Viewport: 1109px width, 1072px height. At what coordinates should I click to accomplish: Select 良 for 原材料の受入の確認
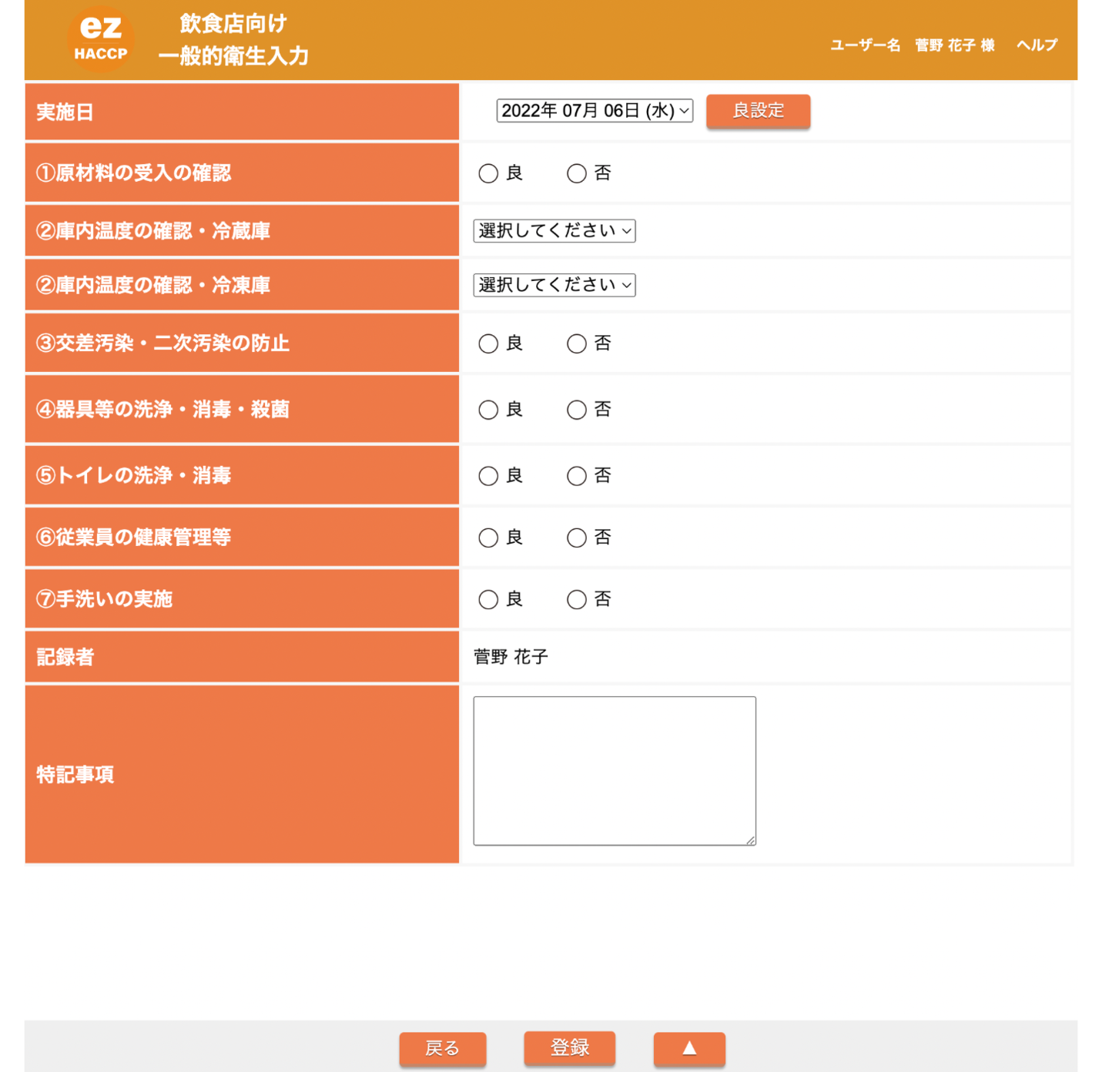point(488,173)
